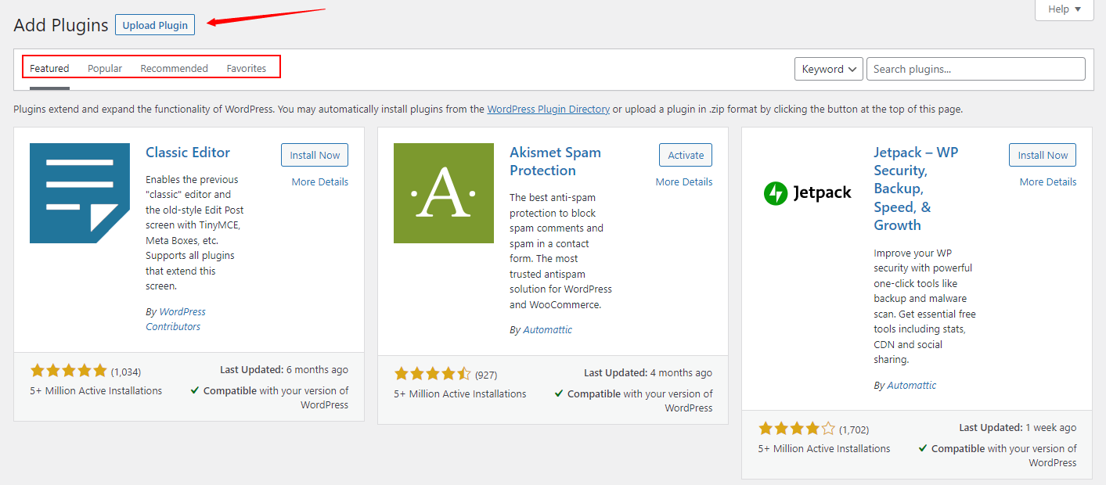Click Jetpack star rating
1106x485 pixels.
click(796, 429)
